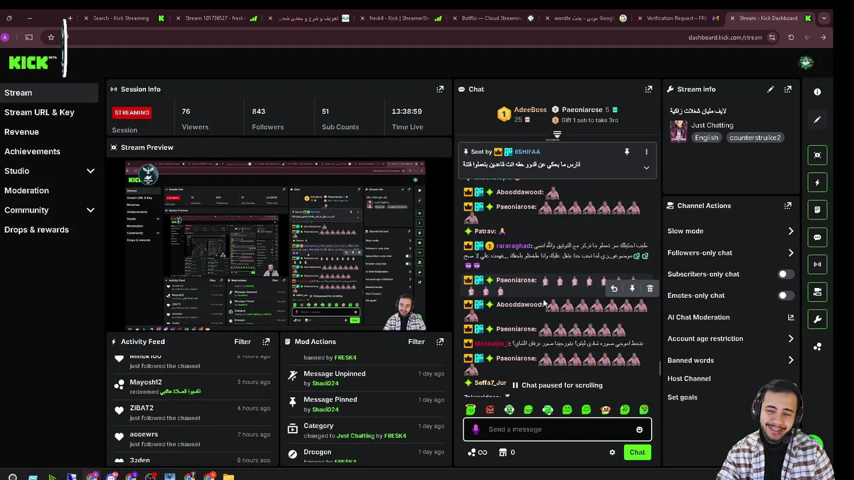Toggle the wrench stream info widget in right sidebar
Screen dimensions: 854x480
coord(817,319)
